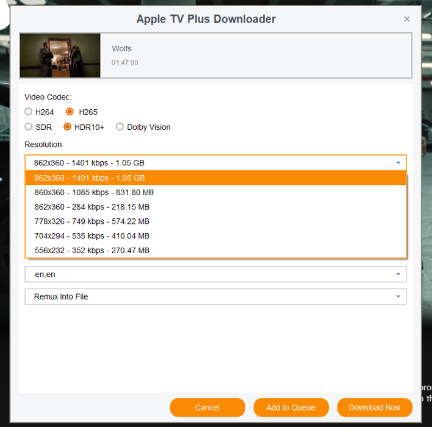Image resolution: width=432 pixels, height=427 pixels.
Task: Click the Download Now button
Action: 375,407
